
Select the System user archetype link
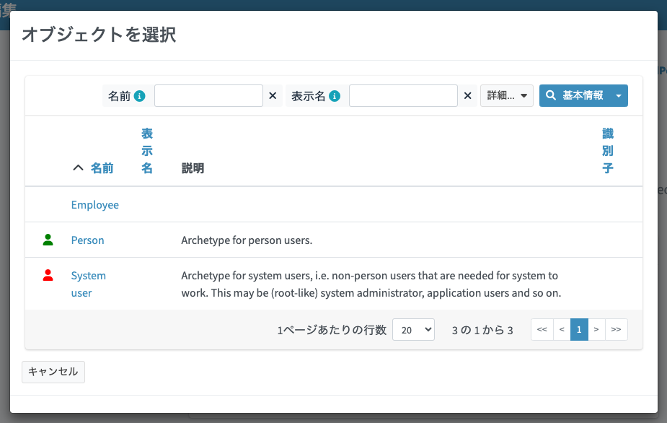click(89, 284)
